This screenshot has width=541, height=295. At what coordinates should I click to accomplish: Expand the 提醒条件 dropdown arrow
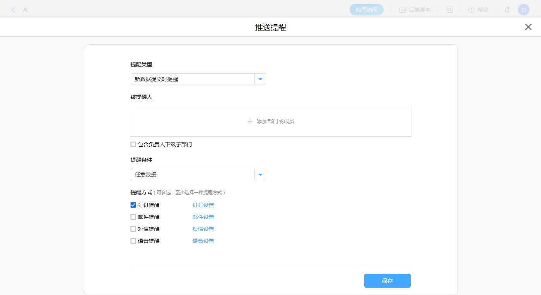(x=260, y=175)
